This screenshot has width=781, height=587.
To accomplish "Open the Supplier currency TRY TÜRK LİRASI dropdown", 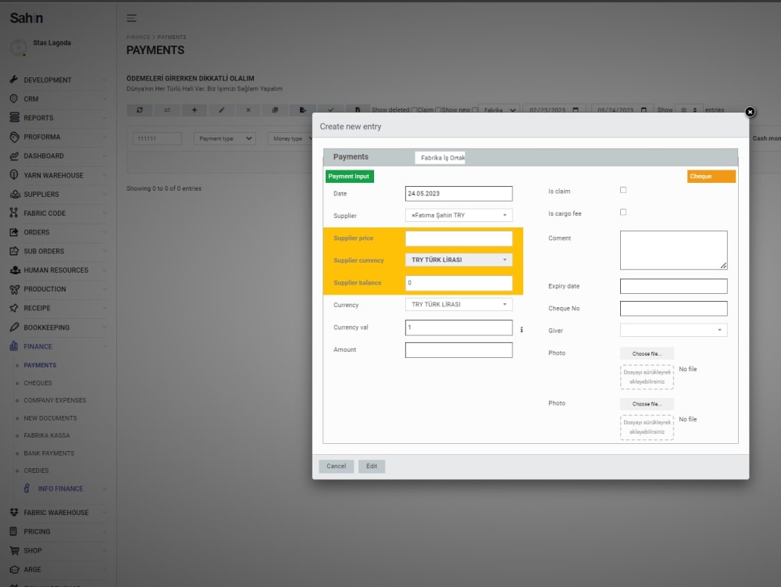I will (458, 259).
